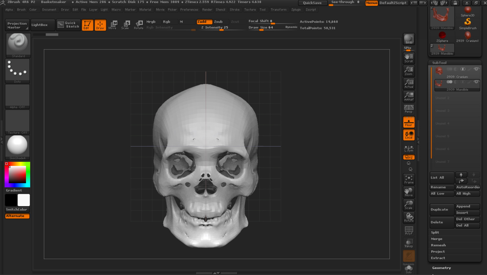Viewport: 487px width, 275px height.
Task: Select the 2939 Mandible subtool row
Action: tap(457, 85)
